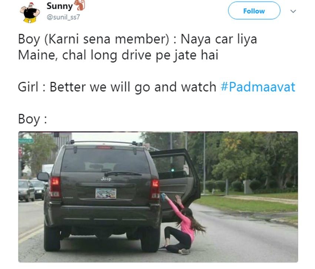
Task: Click the Jeep logo on the SUV's tailgate
Action: tap(106, 179)
